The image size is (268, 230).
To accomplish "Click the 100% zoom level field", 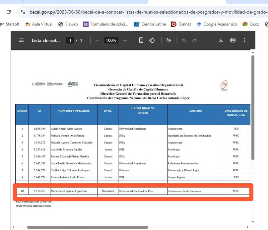I will (x=111, y=40).
